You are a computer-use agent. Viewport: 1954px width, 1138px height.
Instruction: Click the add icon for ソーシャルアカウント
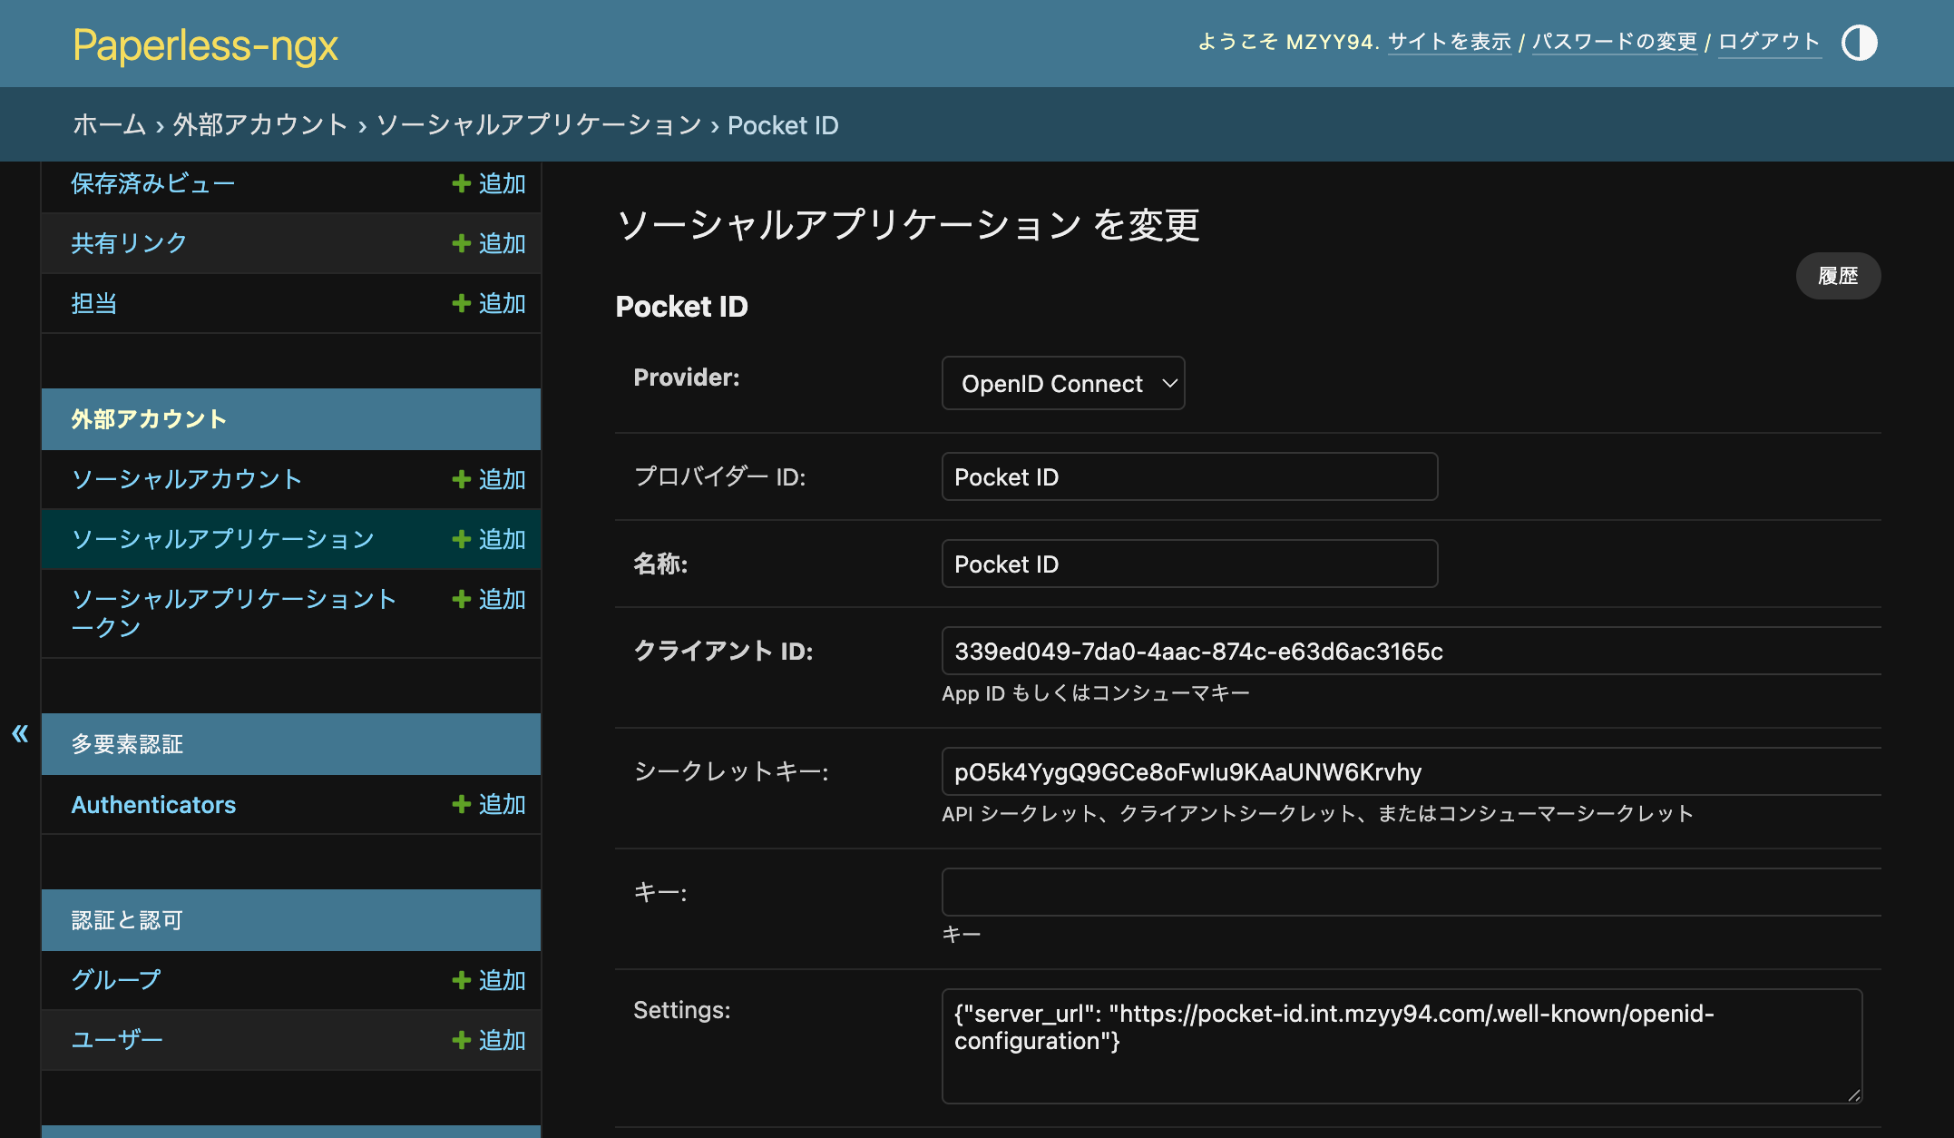(461, 479)
